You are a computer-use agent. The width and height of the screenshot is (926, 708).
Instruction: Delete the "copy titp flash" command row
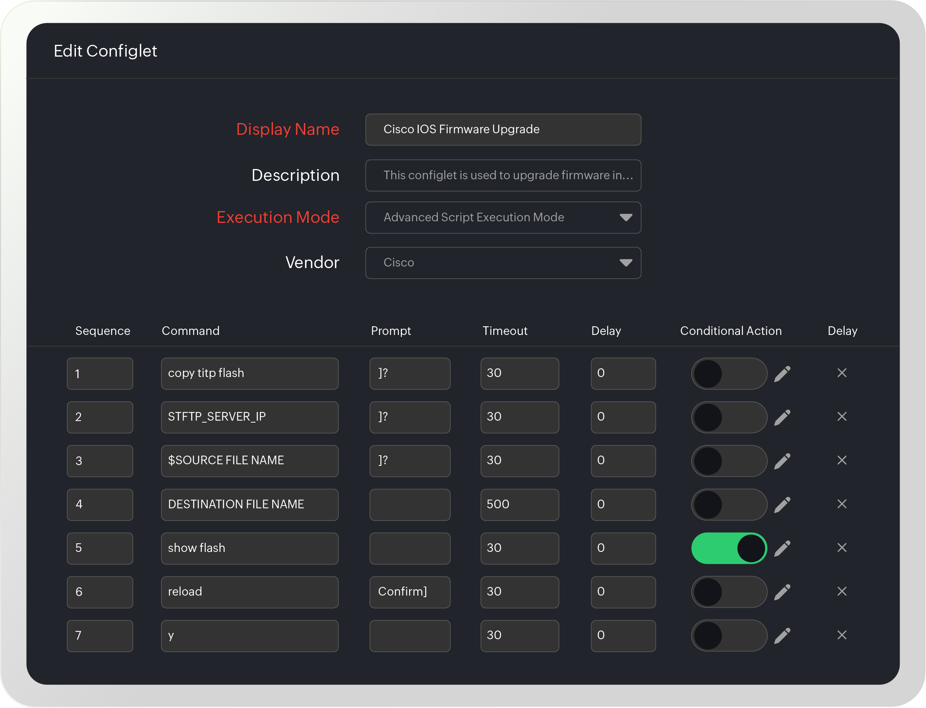click(842, 373)
